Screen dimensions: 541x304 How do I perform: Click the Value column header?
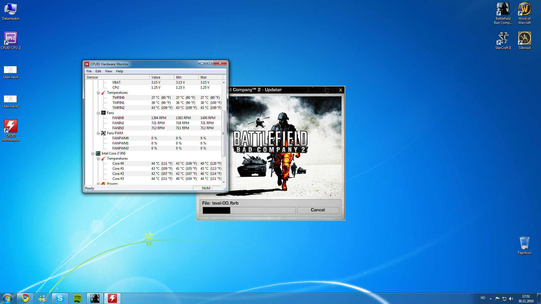pyautogui.click(x=162, y=77)
